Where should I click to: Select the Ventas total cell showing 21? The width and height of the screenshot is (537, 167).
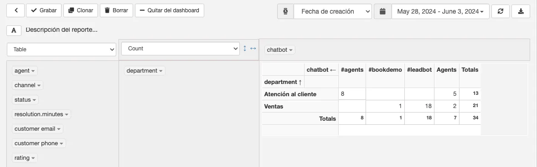coord(470,106)
